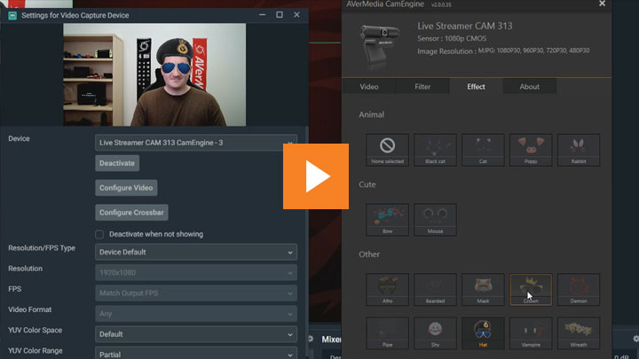Select the None selected effect
639x359 pixels.
(x=387, y=150)
